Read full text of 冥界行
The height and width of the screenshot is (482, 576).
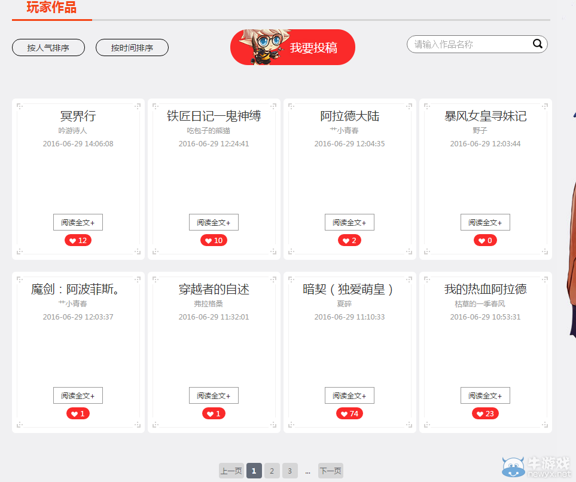(x=78, y=222)
